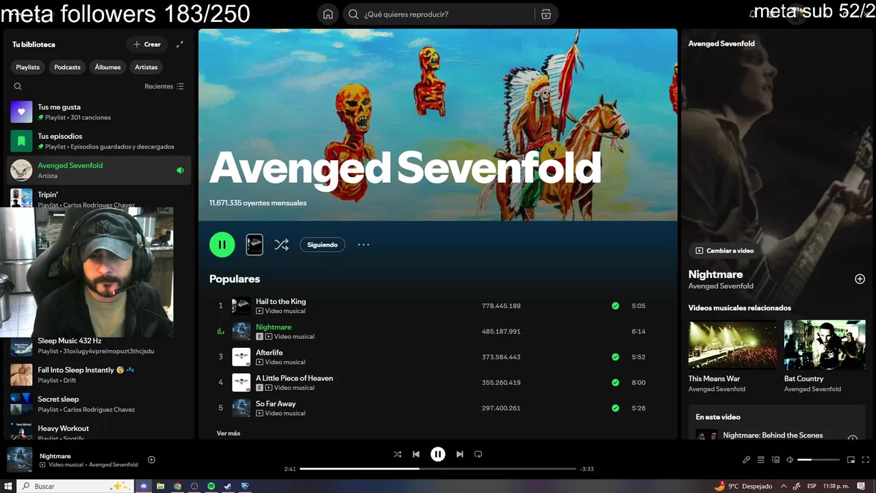Go to Spotify home via house icon
876x493 pixels.
pos(328,14)
